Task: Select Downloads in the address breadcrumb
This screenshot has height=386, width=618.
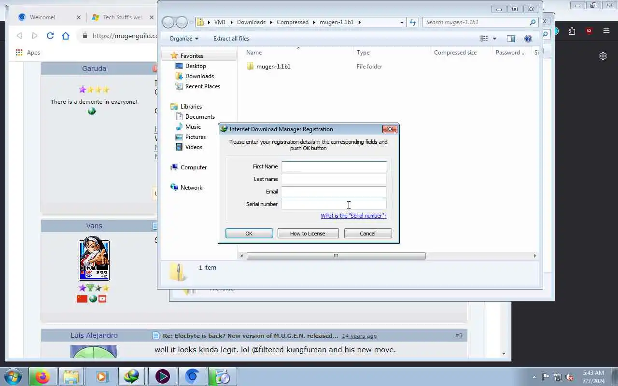Action: point(251,22)
